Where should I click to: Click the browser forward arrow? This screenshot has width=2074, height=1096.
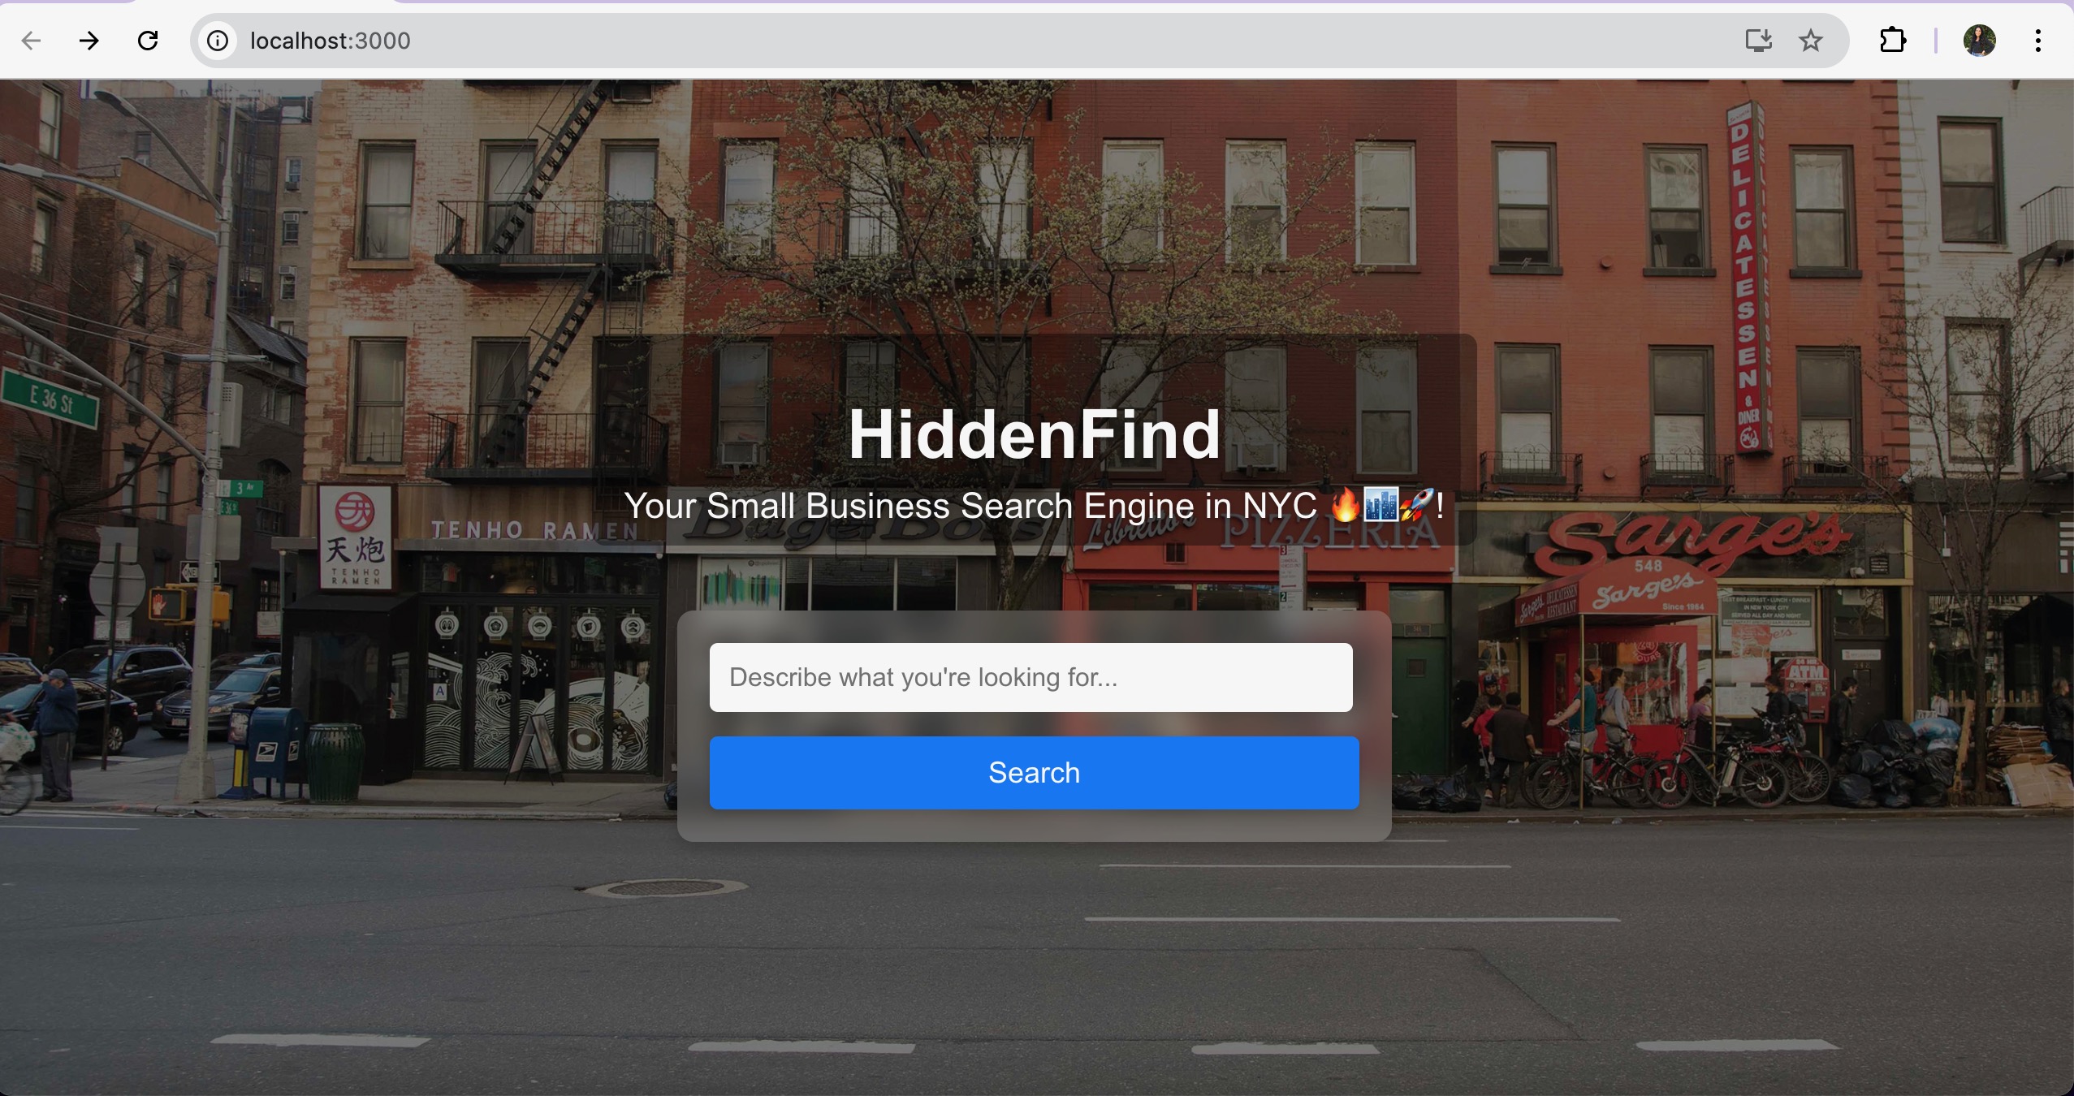tap(89, 41)
